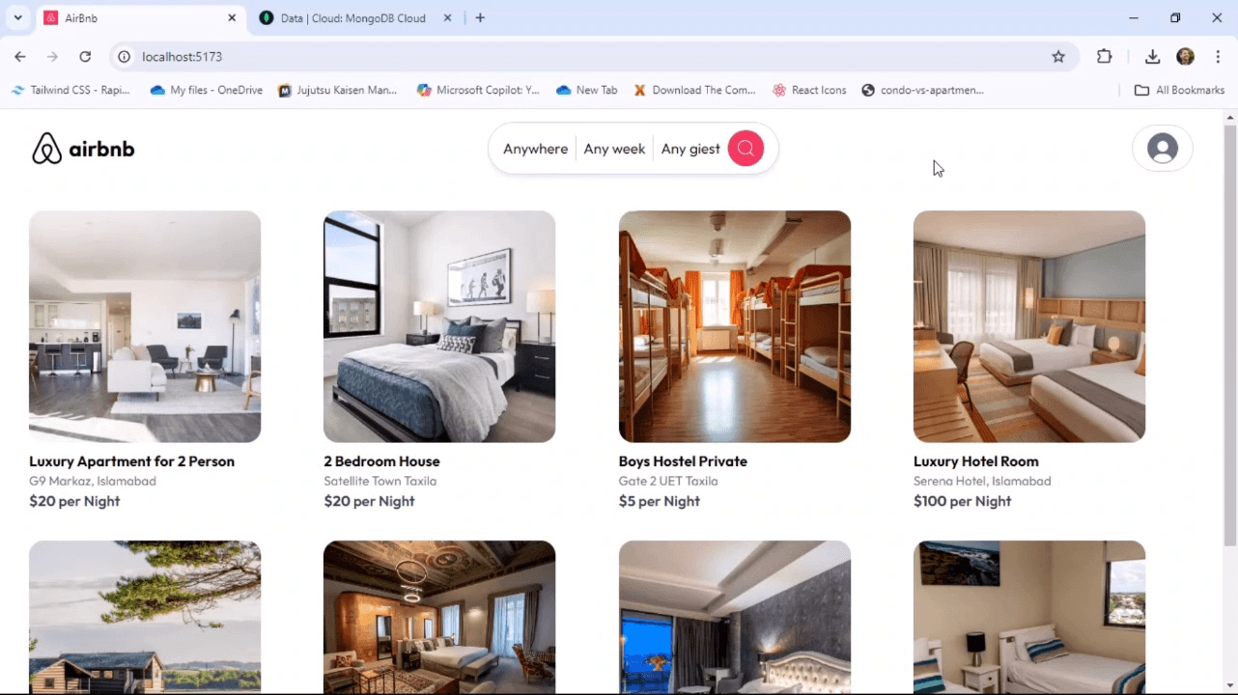
Task: View site information icon in address bar
Action: pos(124,57)
